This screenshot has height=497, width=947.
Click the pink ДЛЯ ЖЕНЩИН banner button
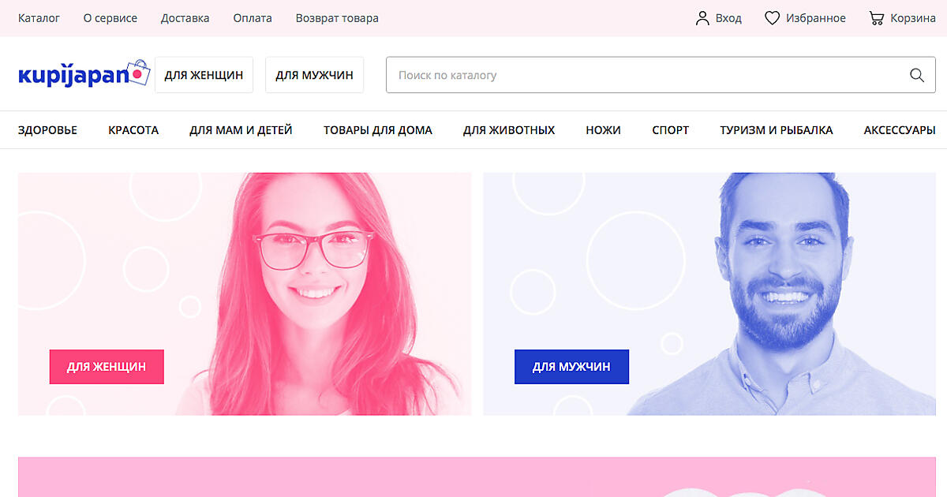pos(107,367)
